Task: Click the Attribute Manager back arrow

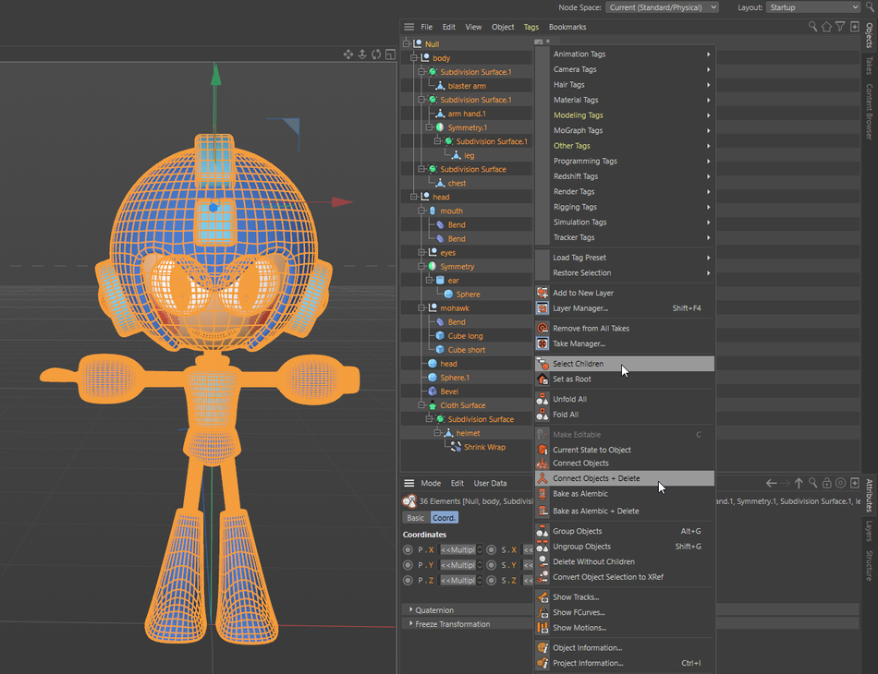Action: pos(771,483)
